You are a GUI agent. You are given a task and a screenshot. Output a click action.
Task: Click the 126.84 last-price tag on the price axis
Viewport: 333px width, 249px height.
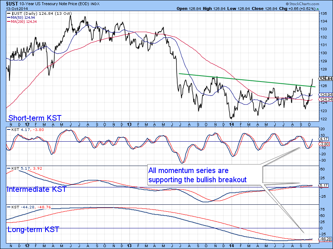(x=326, y=79)
